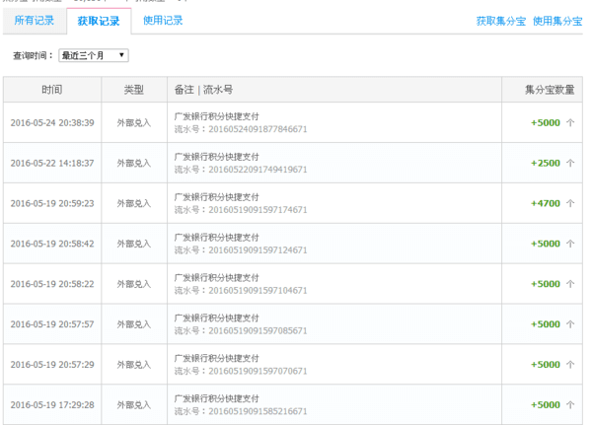Click serial number 20160519091597085671
Image resolution: width=592 pixels, height=425 pixels.
coord(258,330)
